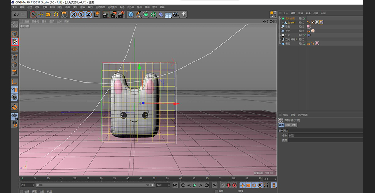Open the Edit Render Settings clapperboard icon

click(x=121, y=14)
